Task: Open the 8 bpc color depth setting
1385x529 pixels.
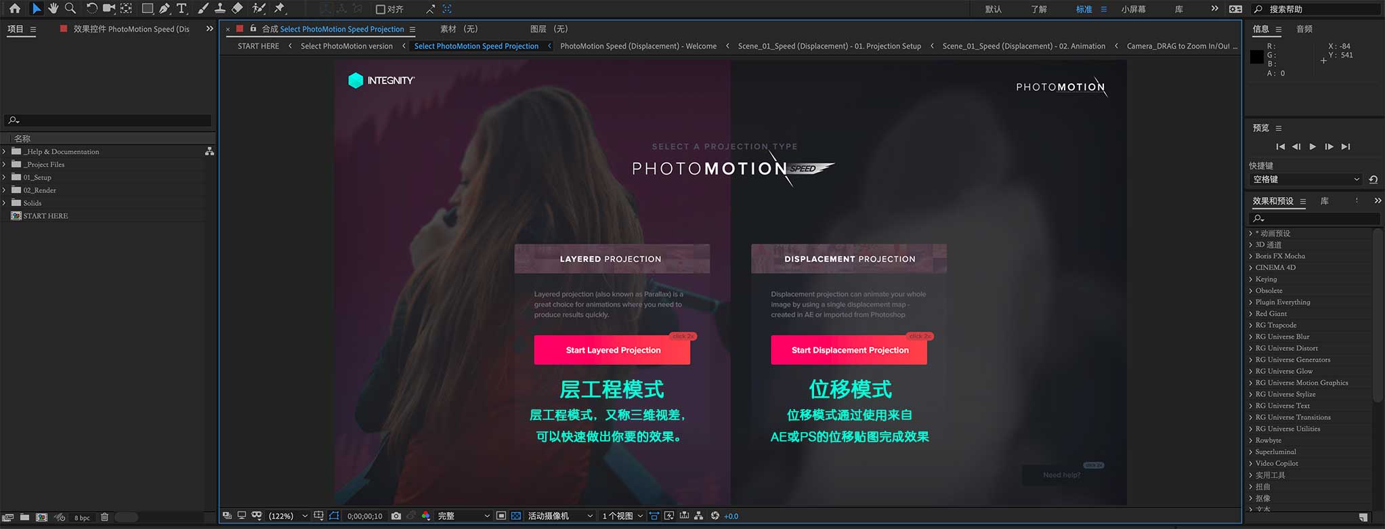Action: (x=82, y=518)
